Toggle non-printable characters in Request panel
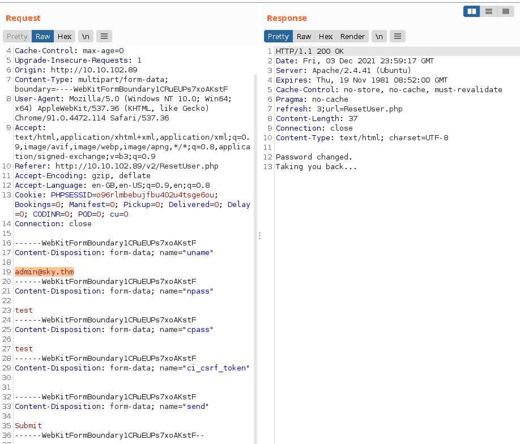 (x=86, y=36)
